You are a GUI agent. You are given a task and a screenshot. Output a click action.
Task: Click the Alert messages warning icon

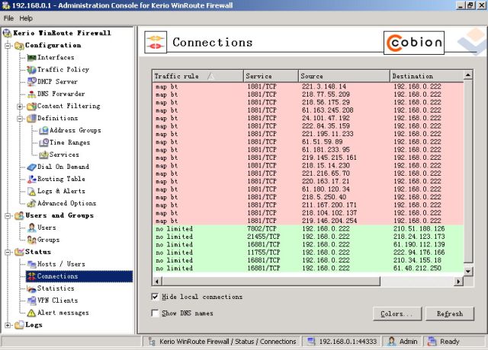[x=31, y=313]
